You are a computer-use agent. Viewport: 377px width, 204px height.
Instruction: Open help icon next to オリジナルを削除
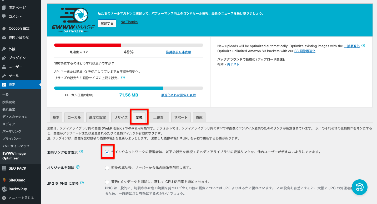(x=78, y=167)
